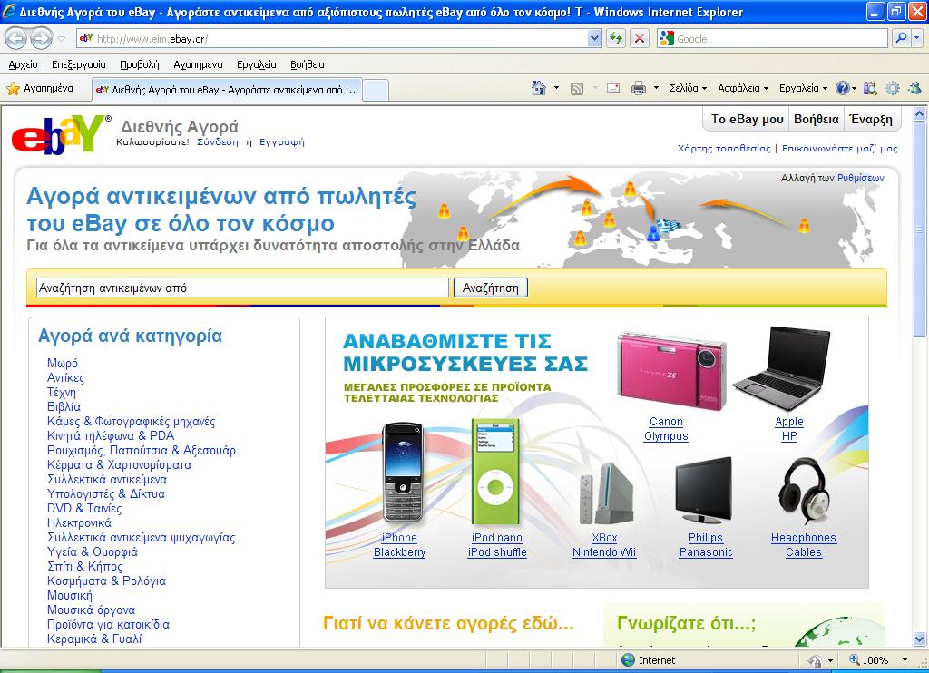Click the address bar URL field

coord(341,38)
